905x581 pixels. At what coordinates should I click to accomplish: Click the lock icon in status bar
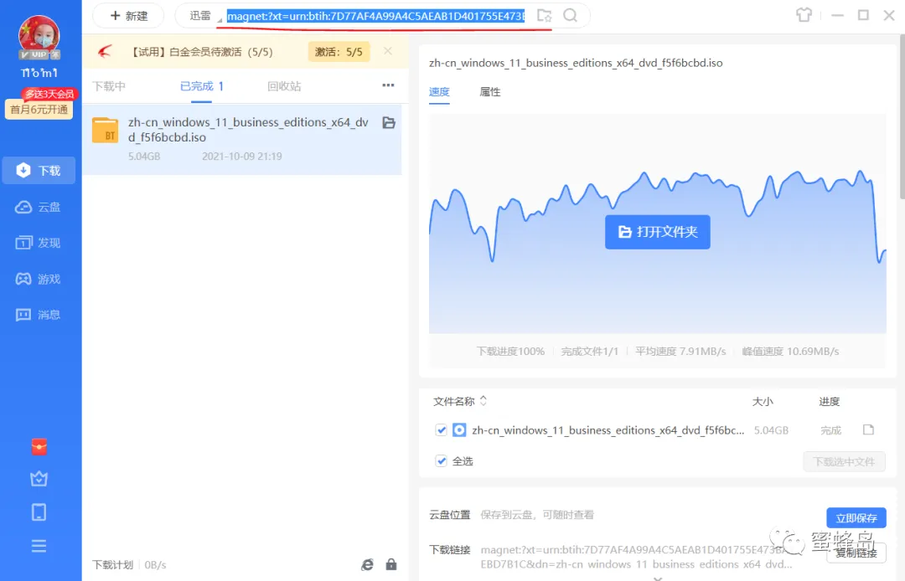(391, 564)
